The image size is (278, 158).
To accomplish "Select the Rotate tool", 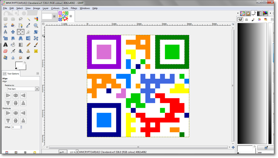I will (x=36, y=32).
